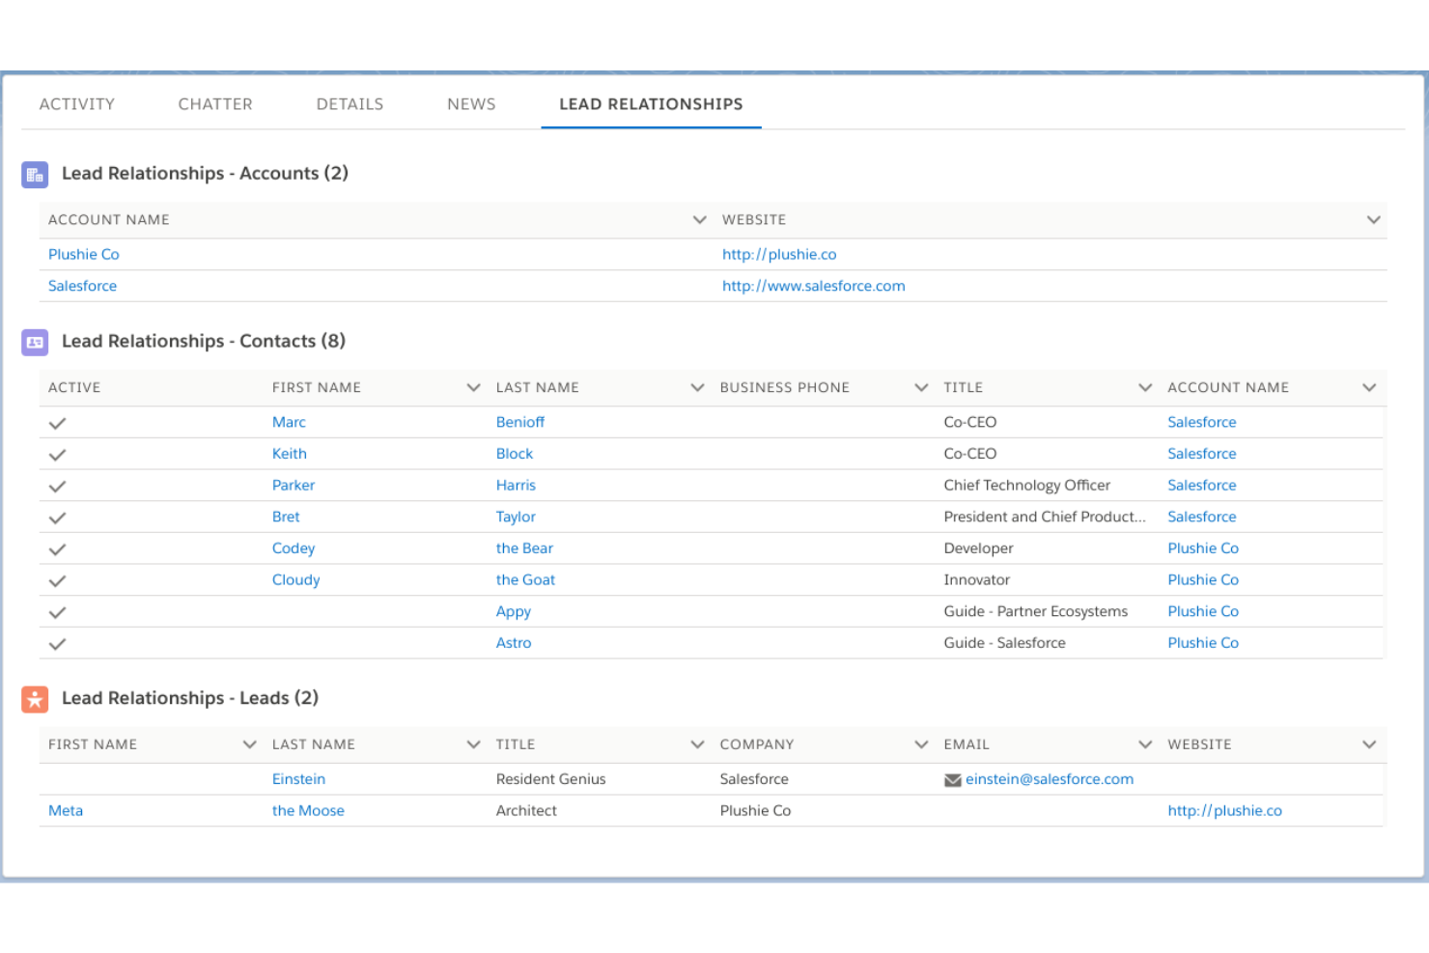1429x953 pixels.
Task: Switch to the Activity tab
Action: (x=77, y=103)
